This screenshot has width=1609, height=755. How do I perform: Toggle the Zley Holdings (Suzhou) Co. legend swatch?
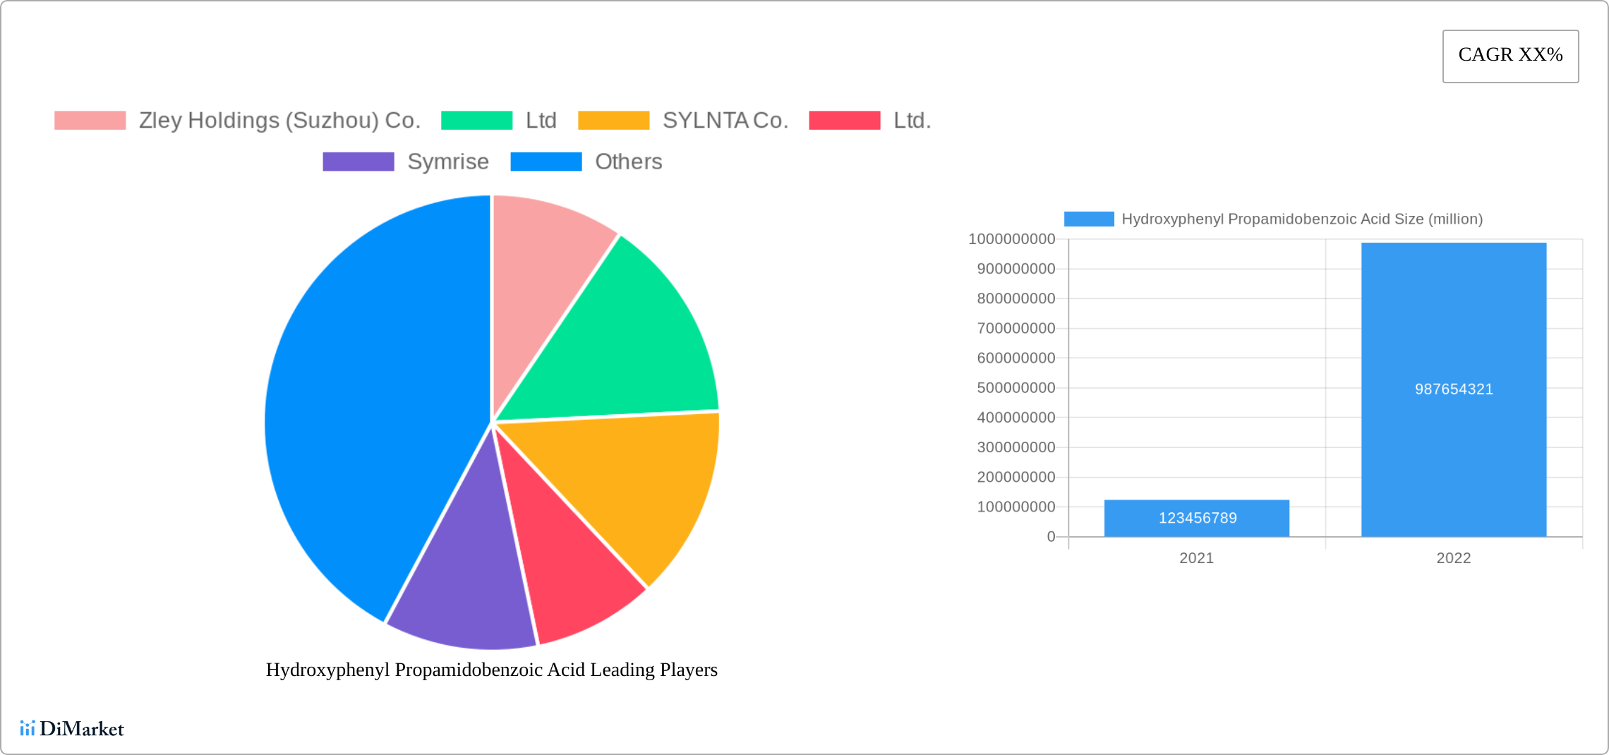[x=90, y=121]
